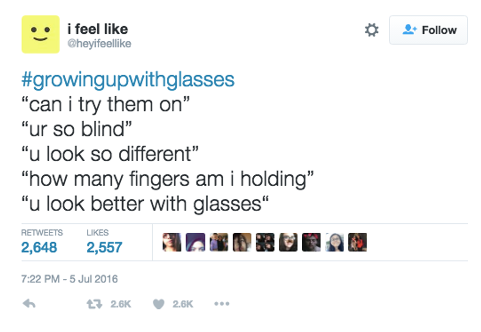The height and width of the screenshot is (332, 481).
Task: Open the 7:22 PM - 5 Jul 2016 timestamp
Action: [x=70, y=279]
